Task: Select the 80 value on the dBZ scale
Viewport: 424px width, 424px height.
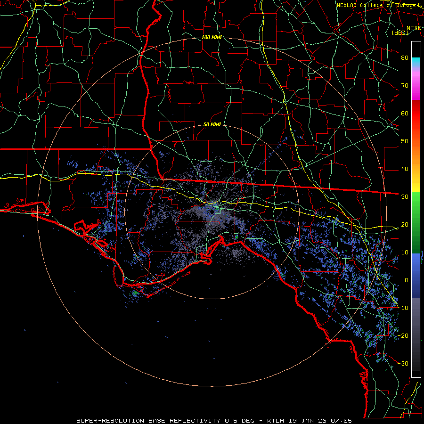Action: pyautogui.click(x=405, y=57)
